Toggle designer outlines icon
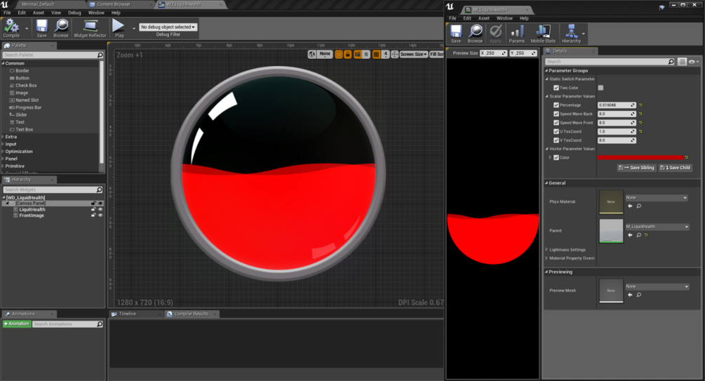 (339, 55)
